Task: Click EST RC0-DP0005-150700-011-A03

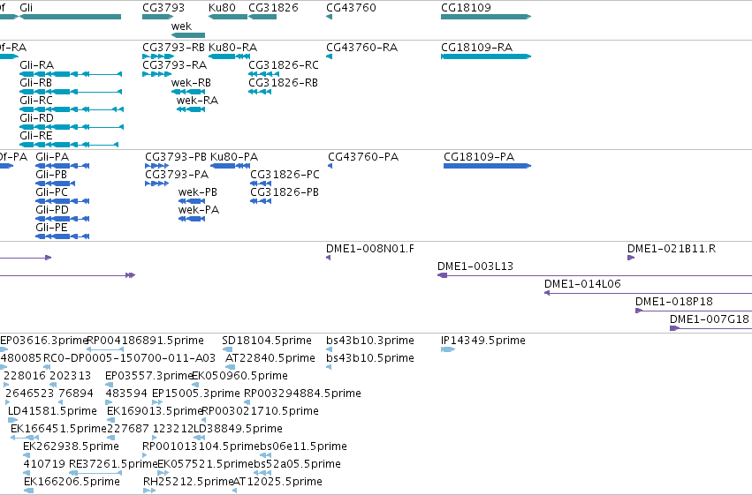Action: tap(47, 367)
